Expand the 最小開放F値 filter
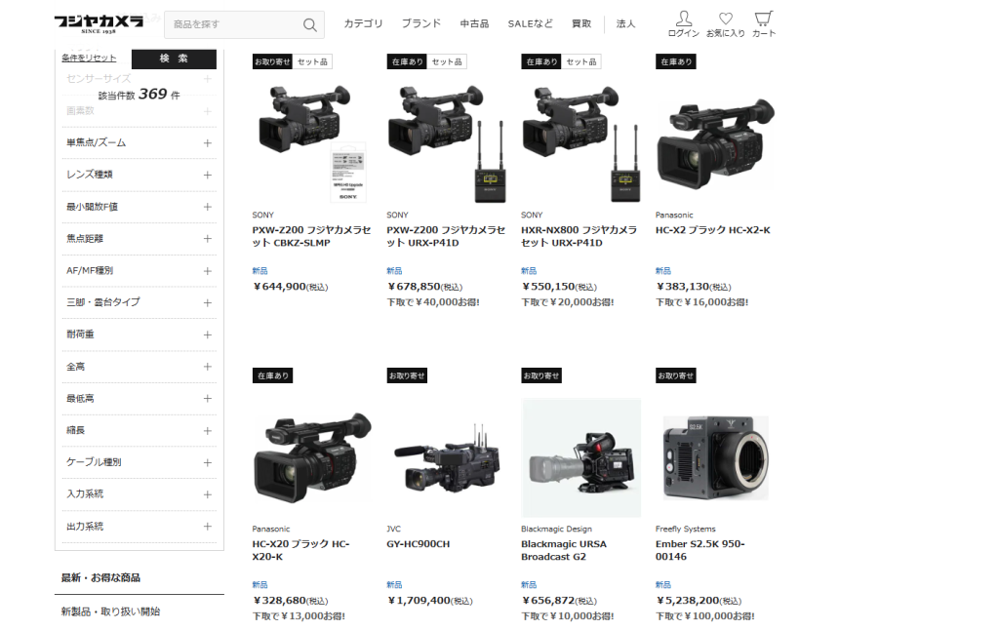Screen dimensions: 999x630 [139, 207]
